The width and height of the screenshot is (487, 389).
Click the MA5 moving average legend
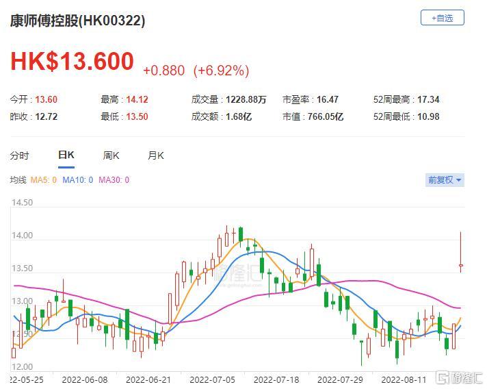44,180
